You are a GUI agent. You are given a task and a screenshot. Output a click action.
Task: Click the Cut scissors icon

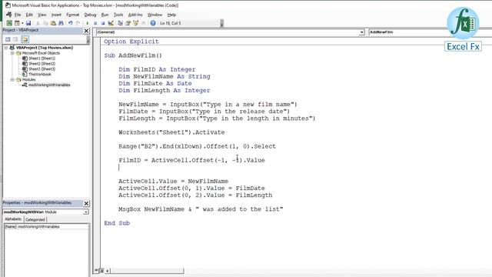point(38,23)
